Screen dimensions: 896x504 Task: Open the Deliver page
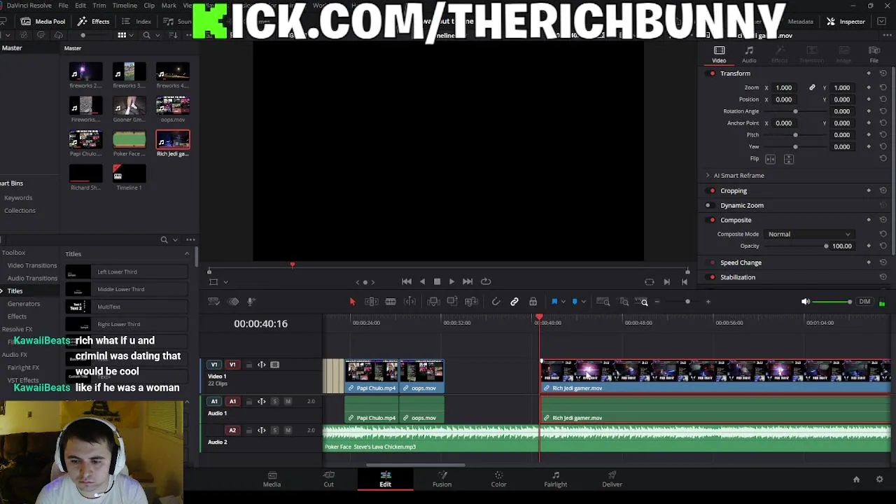tap(612, 479)
